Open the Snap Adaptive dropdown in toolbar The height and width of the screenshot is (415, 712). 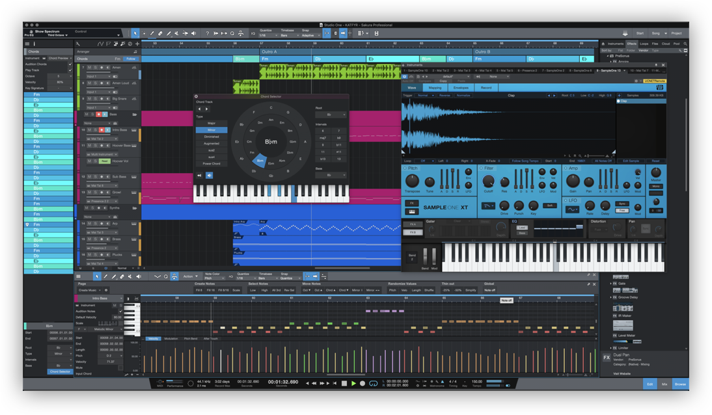310,35
